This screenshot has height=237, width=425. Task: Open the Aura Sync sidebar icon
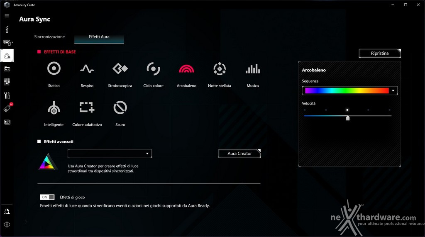click(7, 56)
